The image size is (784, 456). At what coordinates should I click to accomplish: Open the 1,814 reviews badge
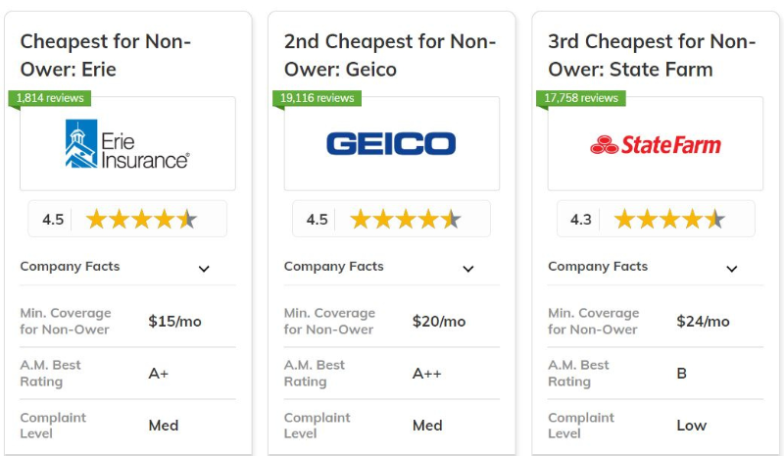click(50, 98)
